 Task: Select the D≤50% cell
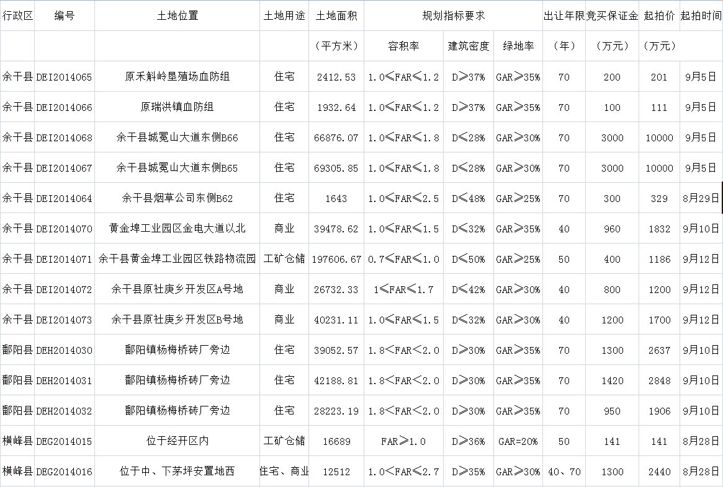469,259
